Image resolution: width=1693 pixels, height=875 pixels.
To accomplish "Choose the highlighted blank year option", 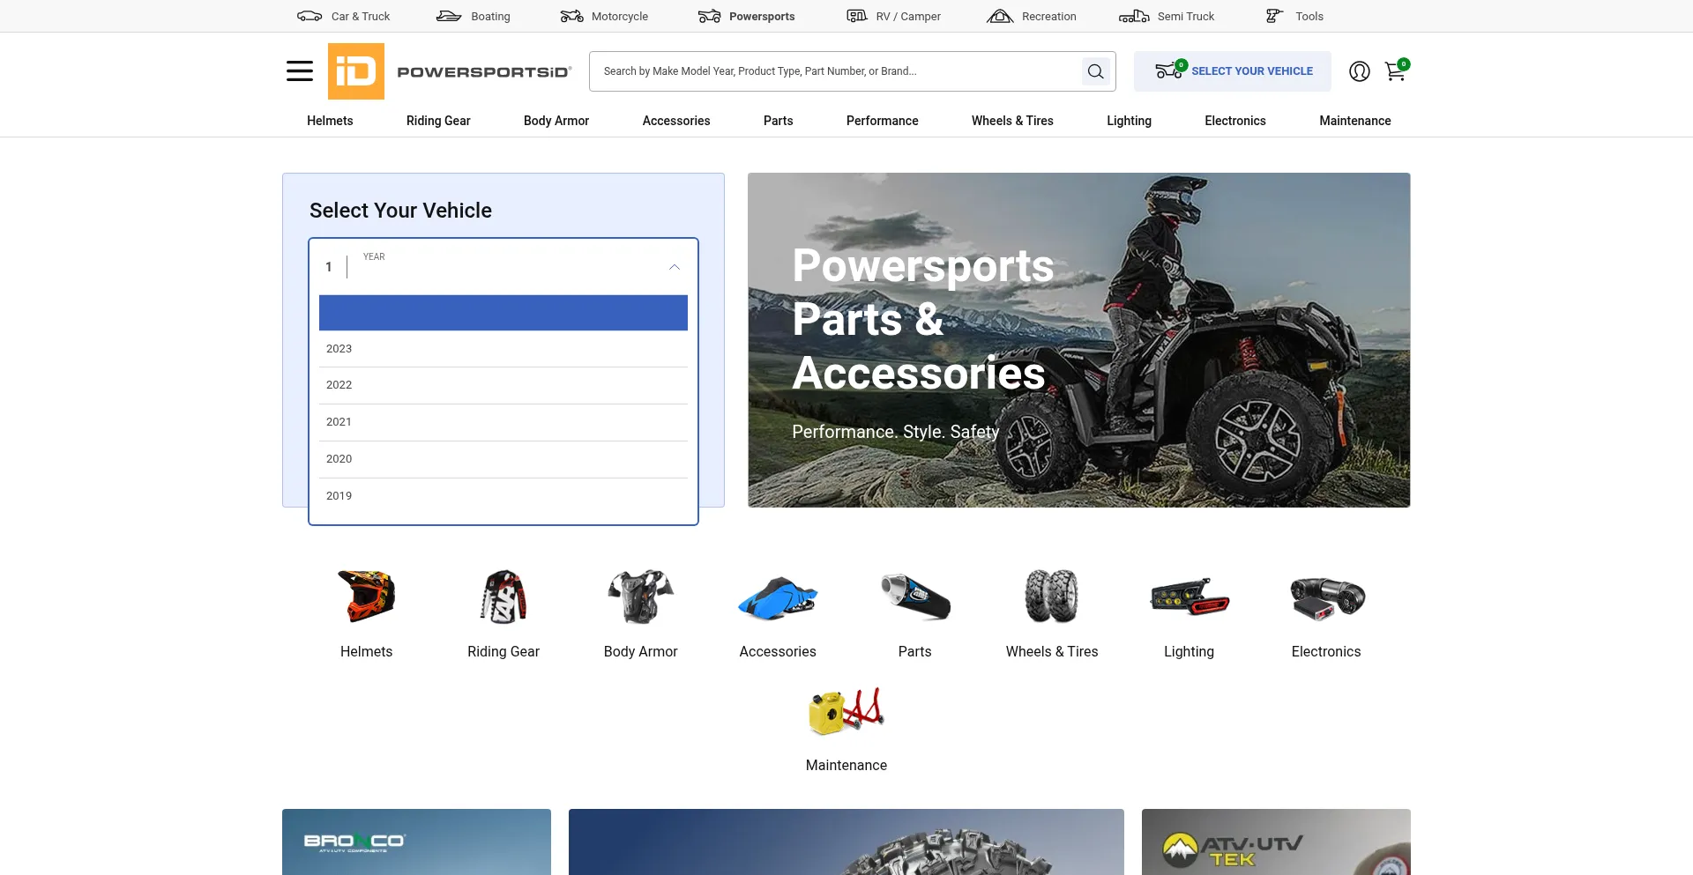I will click(503, 313).
